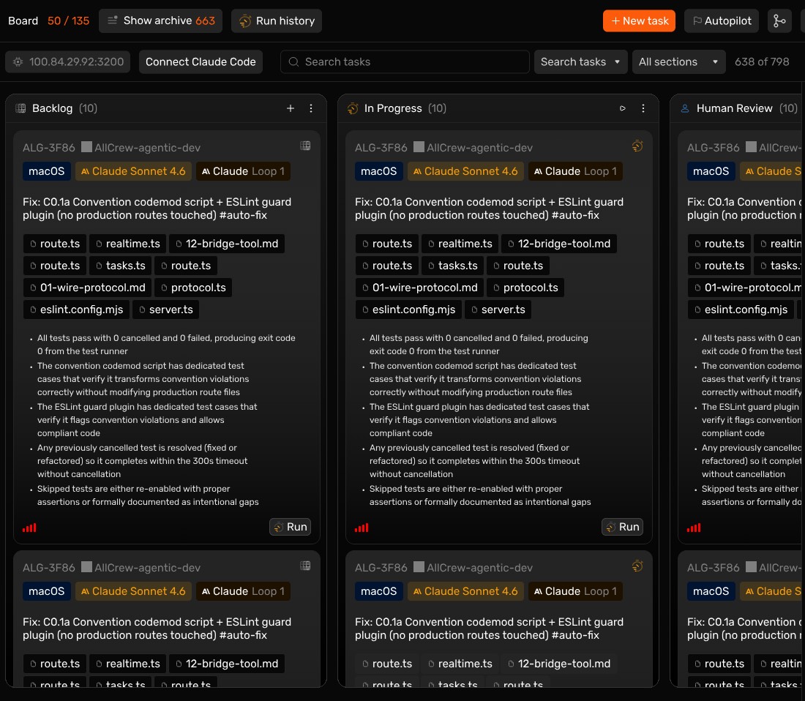Open the All sections dropdown
Screen dimensions: 805x701
point(678,62)
